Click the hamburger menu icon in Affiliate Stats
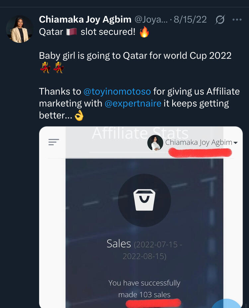Image resolution: width=249 pixels, height=308 pixels. pos(53,142)
